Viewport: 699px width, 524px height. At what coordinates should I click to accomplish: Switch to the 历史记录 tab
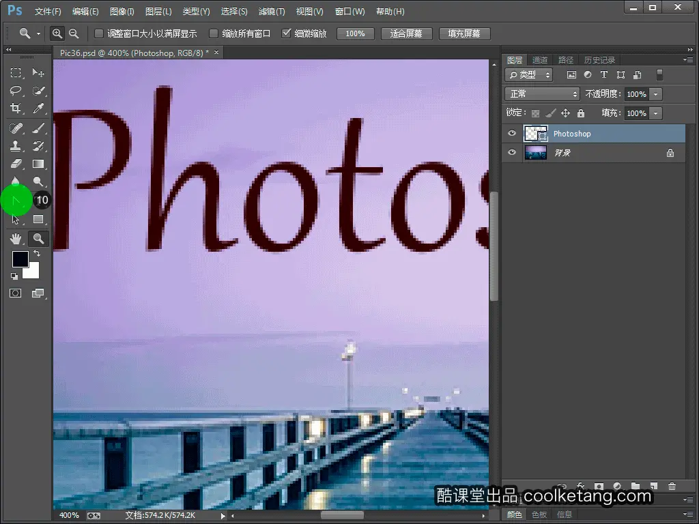[x=599, y=60]
